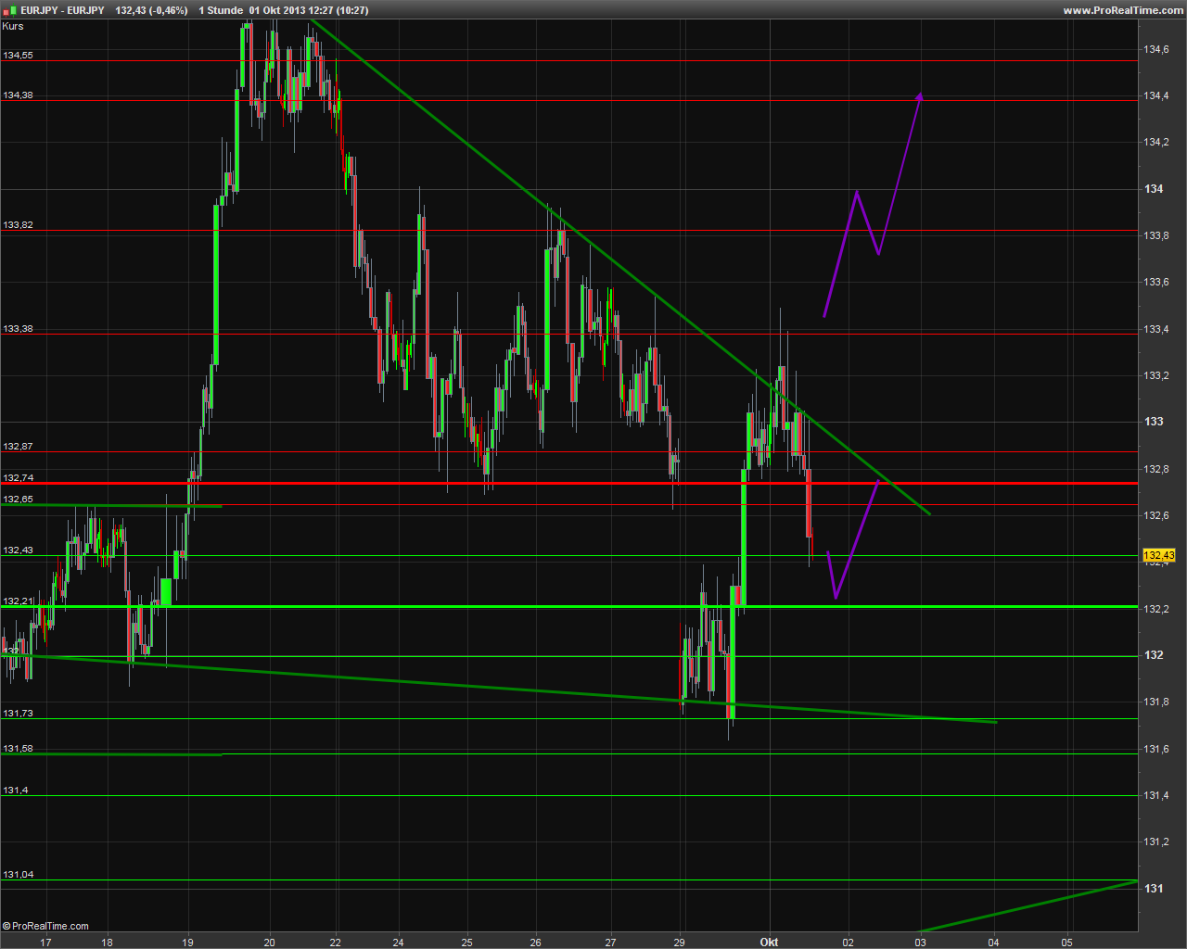Open the 1 Stunde timeframe label
Screen dimensions: 1187x949
pyautogui.click(x=220, y=10)
